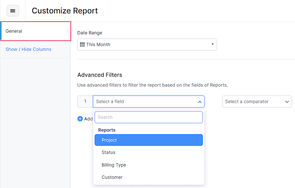
Task: Switch to the General tab
Action: tap(14, 31)
